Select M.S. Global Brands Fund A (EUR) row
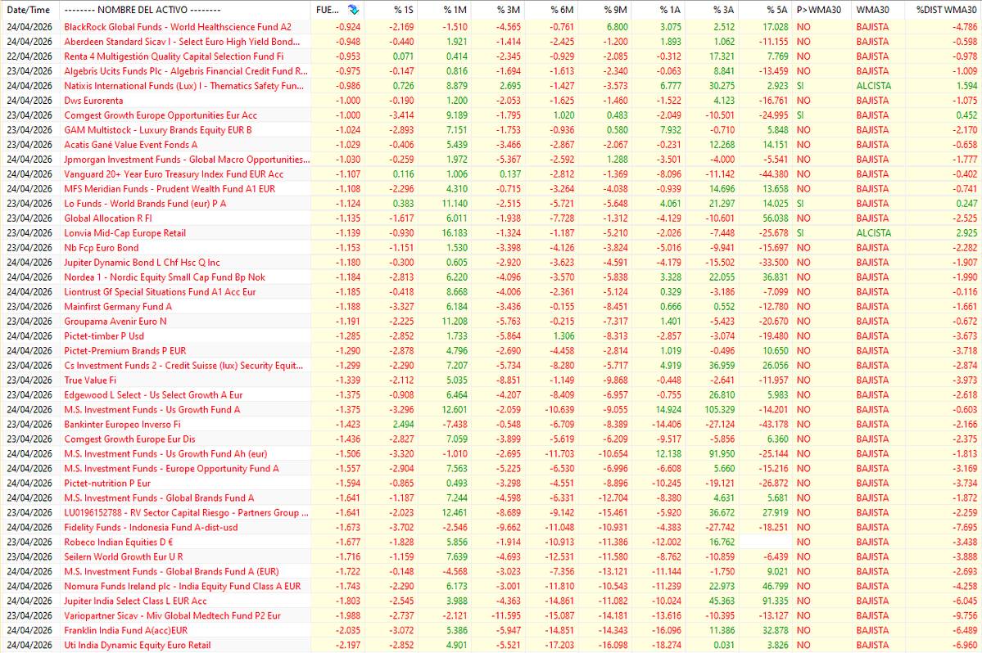Screen dimensions: 982x653 [x=172, y=572]
